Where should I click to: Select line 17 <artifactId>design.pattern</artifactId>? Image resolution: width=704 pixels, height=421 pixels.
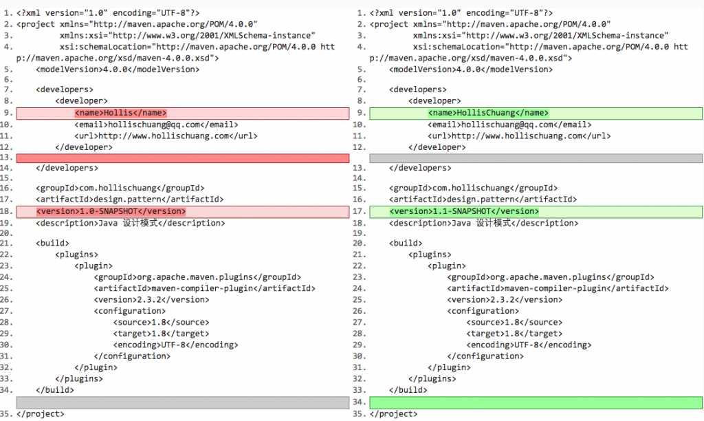[x=130, y=199]
